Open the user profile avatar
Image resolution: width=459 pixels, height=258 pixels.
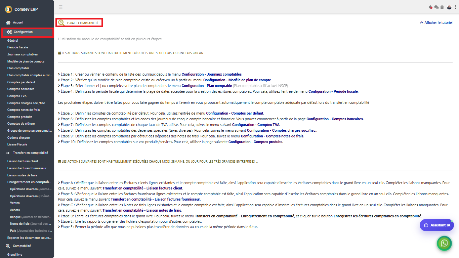click(449, 7)
